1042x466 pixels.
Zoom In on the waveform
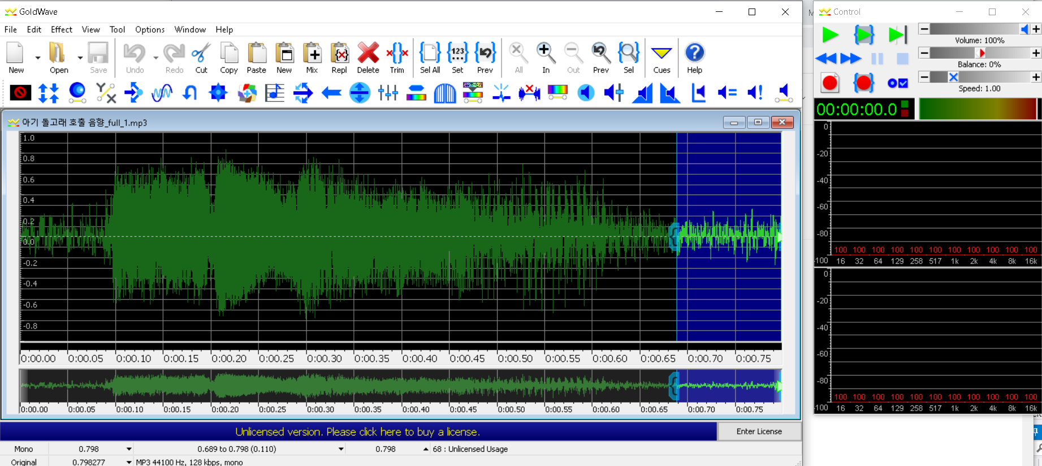(546, 58)
